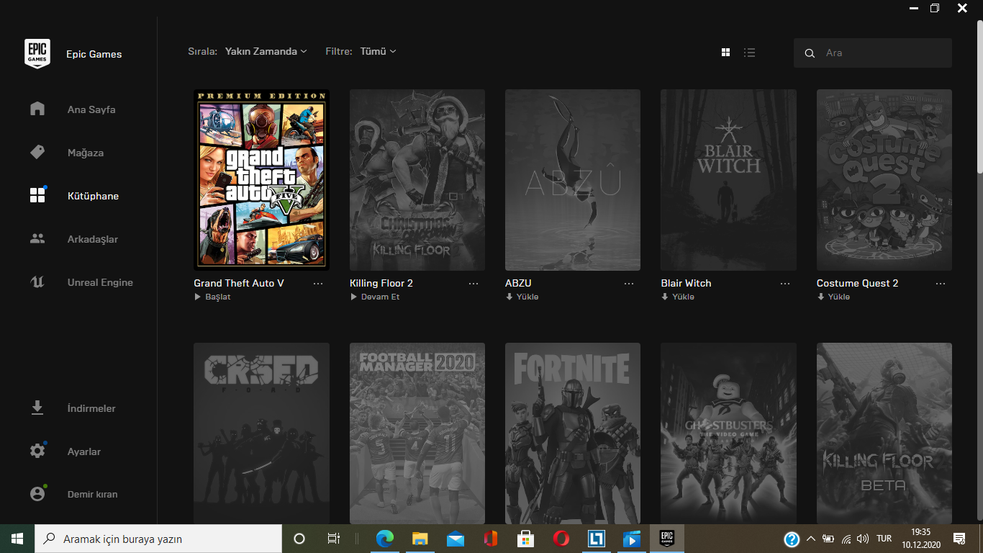Click Yükle under Costume Quest 2

pos(833,297)
